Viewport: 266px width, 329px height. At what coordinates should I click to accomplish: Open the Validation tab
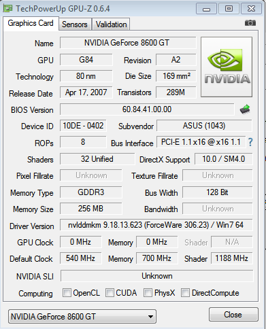[111, 24]
